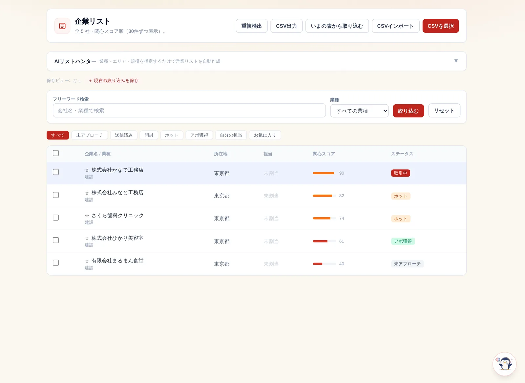Favorite 株式会社かなで工務店 with its star
The image size is (525, 383).
[x=87, y=170]
